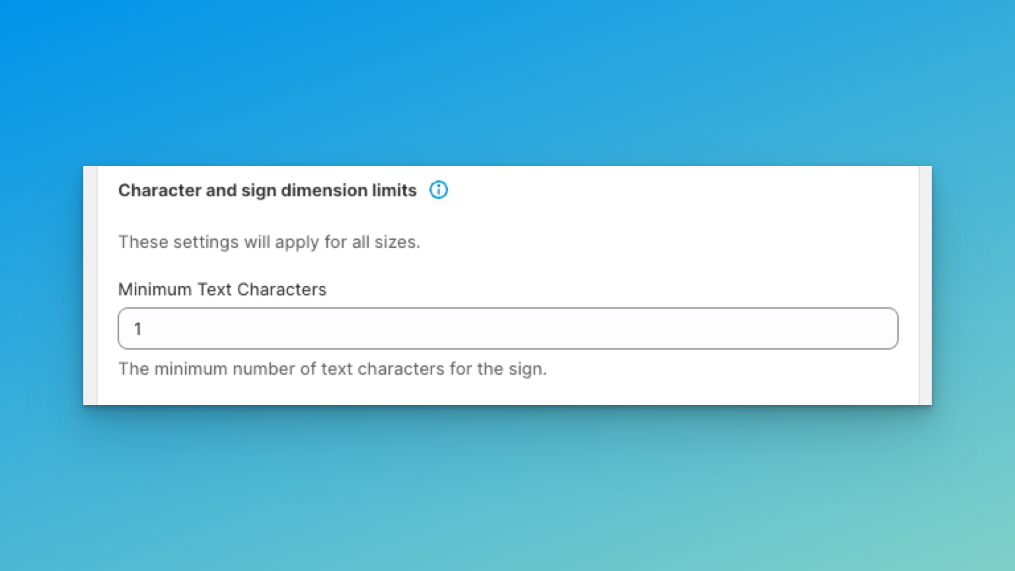Click the blue info icon beside heading
1015x571 pixels.
tap(439, 190)
